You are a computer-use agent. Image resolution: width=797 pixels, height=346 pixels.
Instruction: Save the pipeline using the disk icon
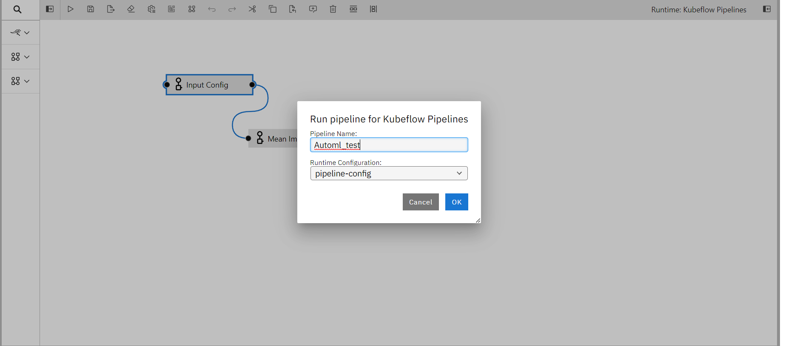point(91,9)
